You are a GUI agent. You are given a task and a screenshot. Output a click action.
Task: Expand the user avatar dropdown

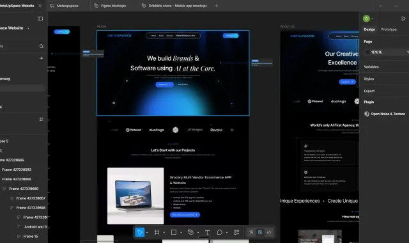tap(372, 19)
